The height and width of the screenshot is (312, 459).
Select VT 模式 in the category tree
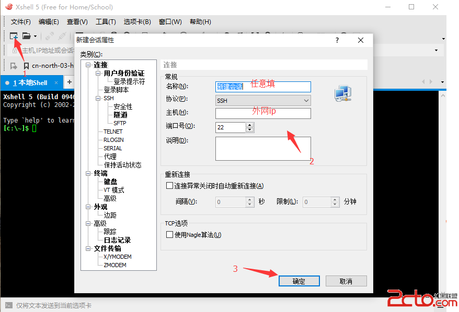pyautogui.click(x=114, y=190)
